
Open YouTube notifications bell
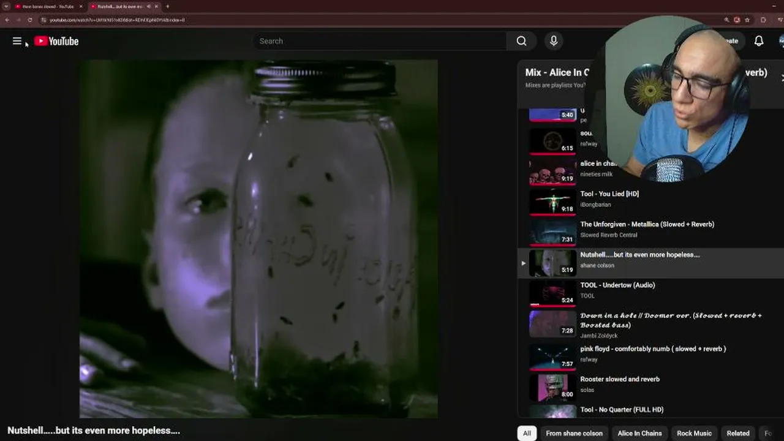click(758, 41)
